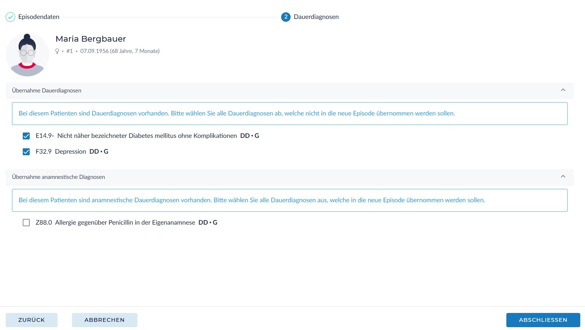Click the birthdate 07.09.1956 text
Viewport: 585px width, 330px height.
pyautogui.click(x=94, y=51)
